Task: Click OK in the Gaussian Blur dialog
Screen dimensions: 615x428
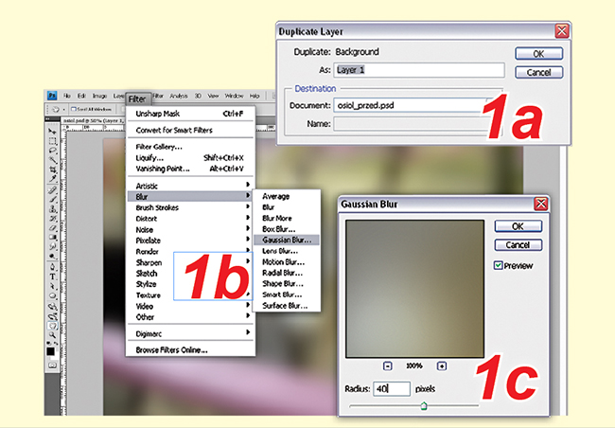Action: (x=518, y=226)
